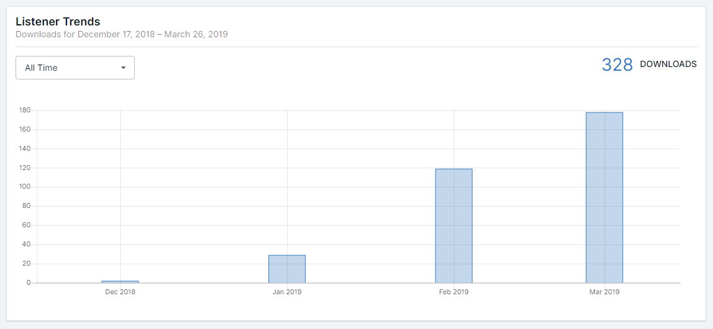Click the Feb 2019 x-axis label

pos(453,292)
